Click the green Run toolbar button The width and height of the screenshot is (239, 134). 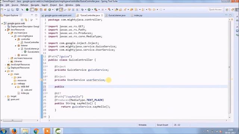[x=89, y=10]
